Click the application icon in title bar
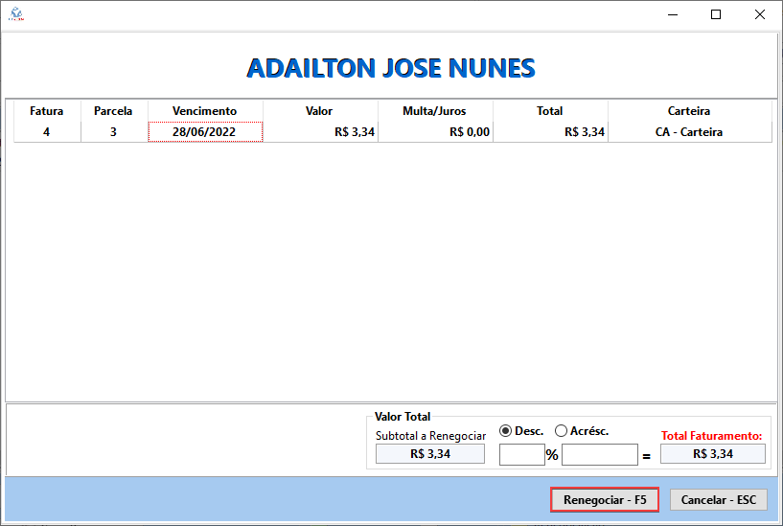This screenshot has height=526, width=783. pyautogui.click(x=16, y=14)
